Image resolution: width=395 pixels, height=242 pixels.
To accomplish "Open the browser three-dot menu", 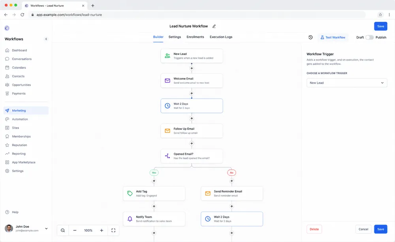I will click(389, 15).
